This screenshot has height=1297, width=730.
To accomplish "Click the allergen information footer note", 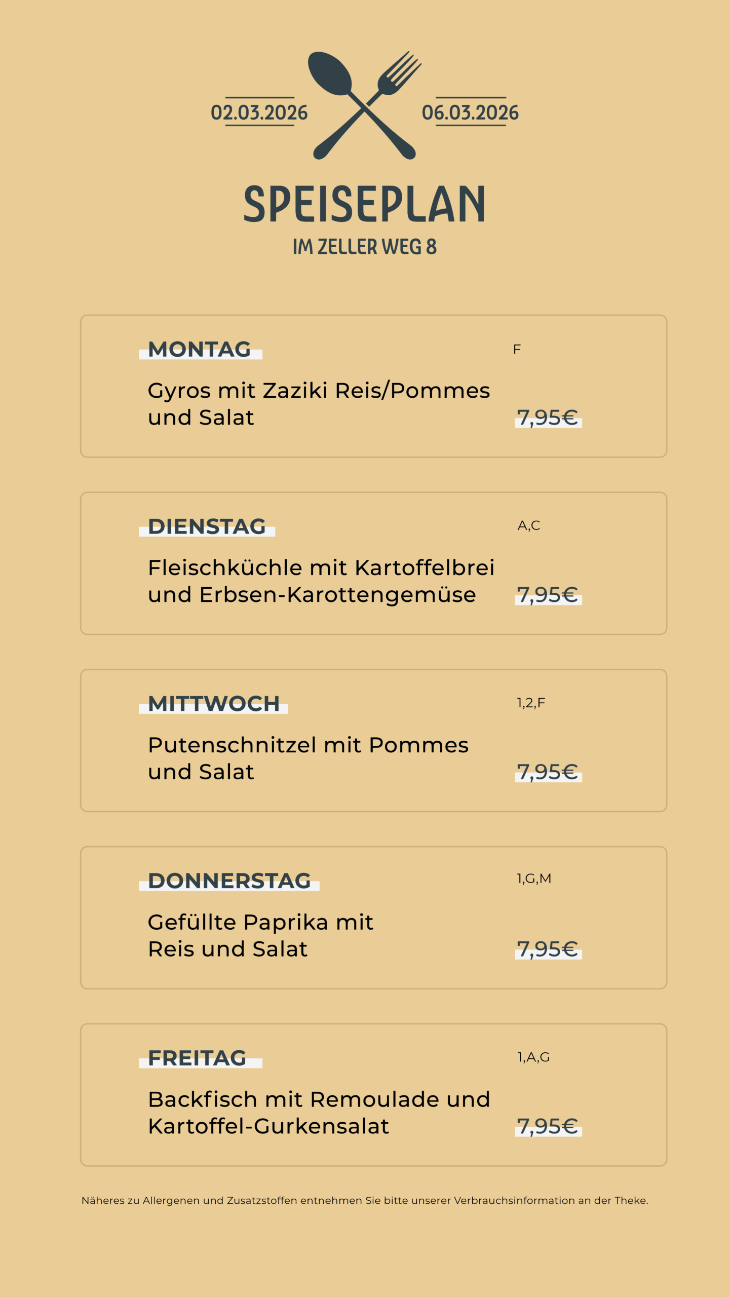I will (x=365, y=1201).
